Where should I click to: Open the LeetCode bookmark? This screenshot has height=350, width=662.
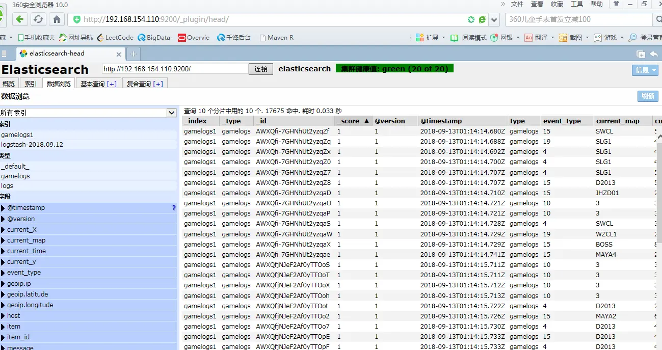115,38
